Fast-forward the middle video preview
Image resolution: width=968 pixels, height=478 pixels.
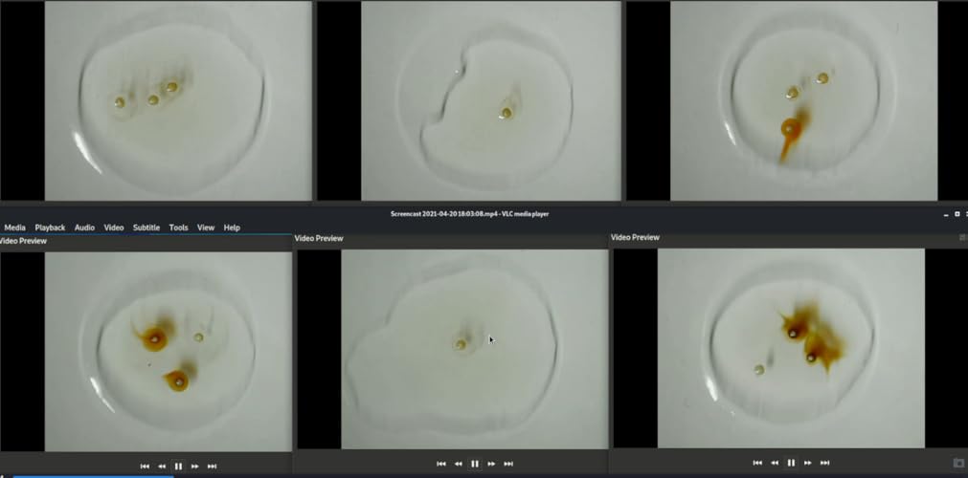coord(491,464)
